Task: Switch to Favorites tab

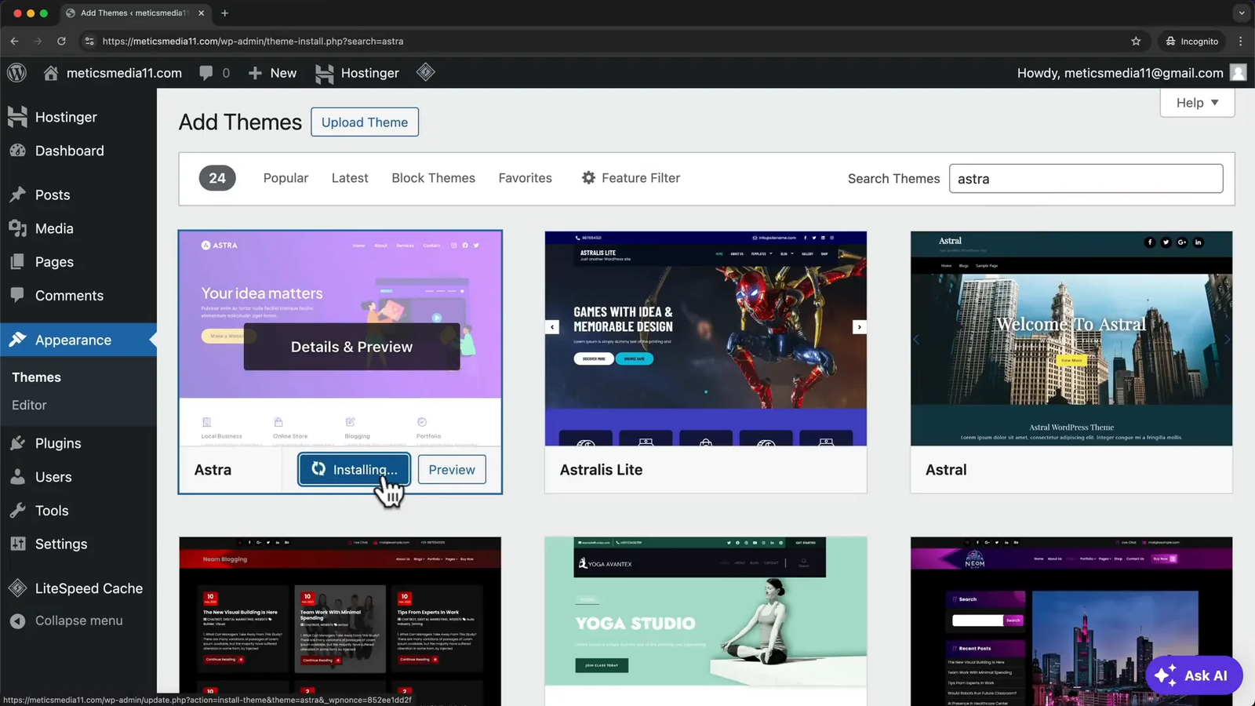Action: tap(525, 178)
